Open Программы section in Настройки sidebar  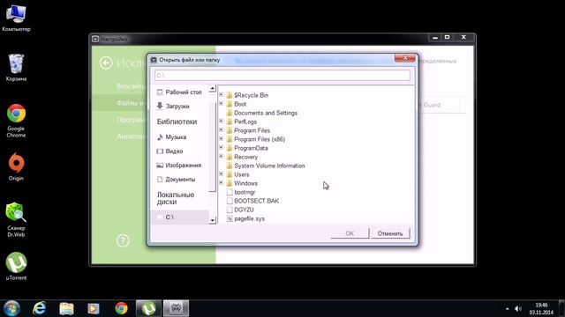132,120
